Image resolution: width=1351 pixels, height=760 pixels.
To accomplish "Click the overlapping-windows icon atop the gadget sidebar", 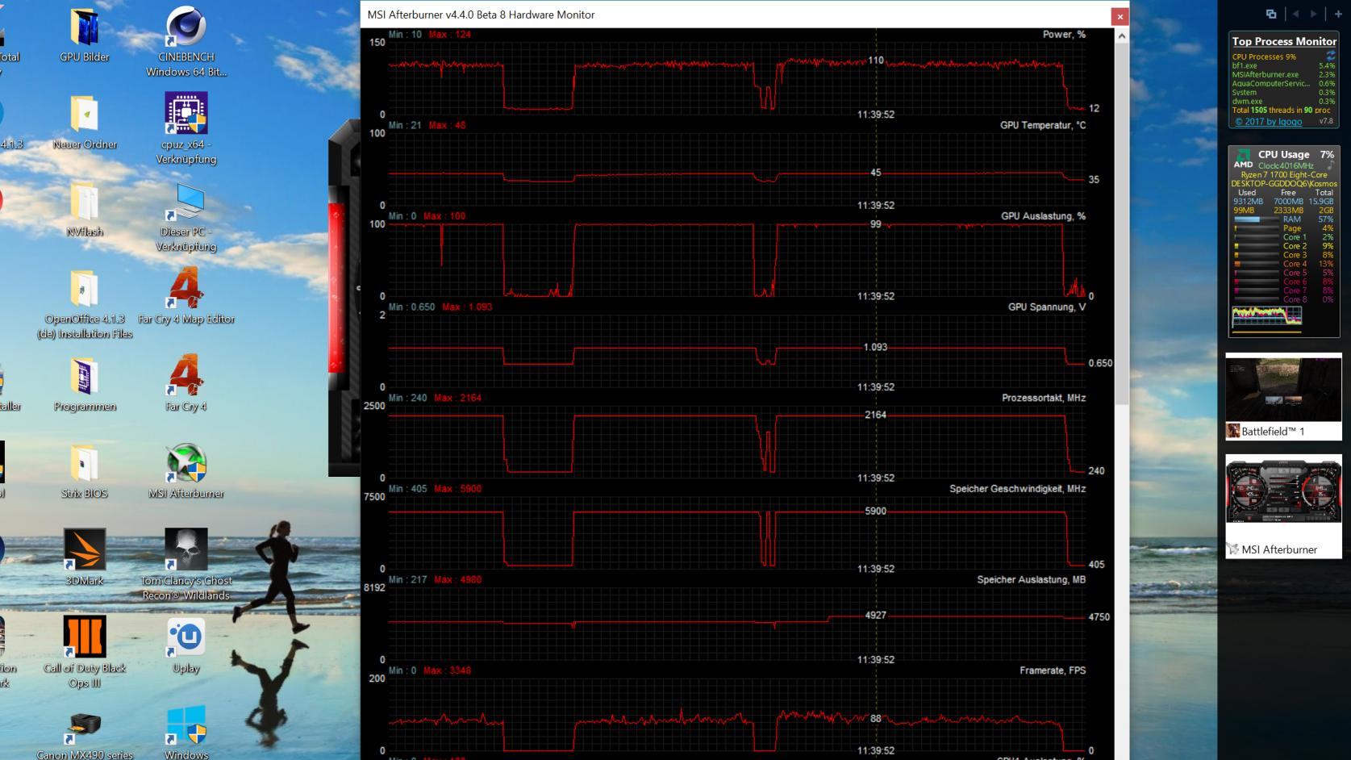I will pos(1271,14).
